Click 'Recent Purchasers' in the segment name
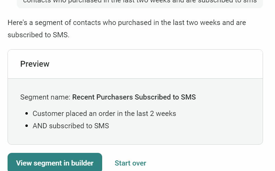 click(x=103, y=97)
